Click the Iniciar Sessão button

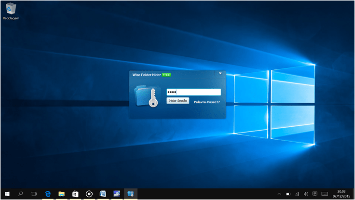point(178,101)
